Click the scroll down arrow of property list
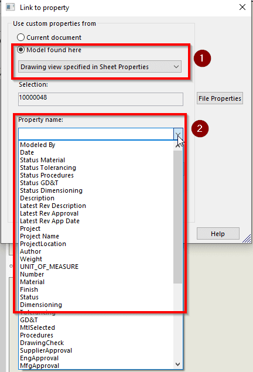The width and height of the screenshot is (253, 372). pos(177,364)
